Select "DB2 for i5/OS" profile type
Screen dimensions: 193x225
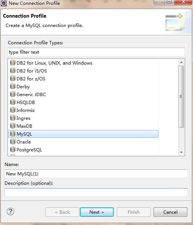(x=32, y=71)
